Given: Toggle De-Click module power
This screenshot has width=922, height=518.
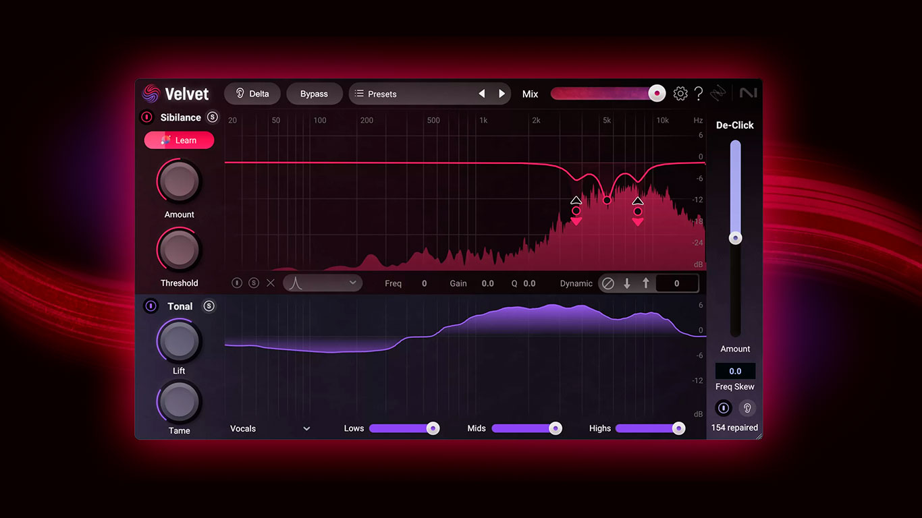Looking at the screenshot, I should (723, 408).
